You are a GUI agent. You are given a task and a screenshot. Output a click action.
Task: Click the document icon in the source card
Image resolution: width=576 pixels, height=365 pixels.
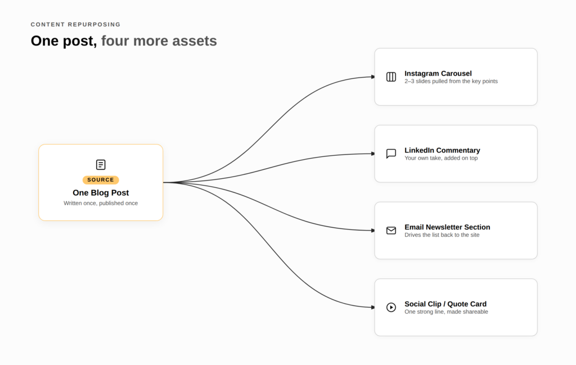point(101,165)
